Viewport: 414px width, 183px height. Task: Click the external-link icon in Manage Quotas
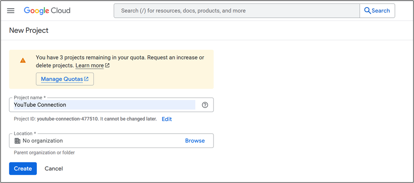coord(86,79)
